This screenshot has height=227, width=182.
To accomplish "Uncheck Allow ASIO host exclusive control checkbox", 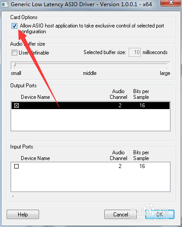I will pos(14,26).
